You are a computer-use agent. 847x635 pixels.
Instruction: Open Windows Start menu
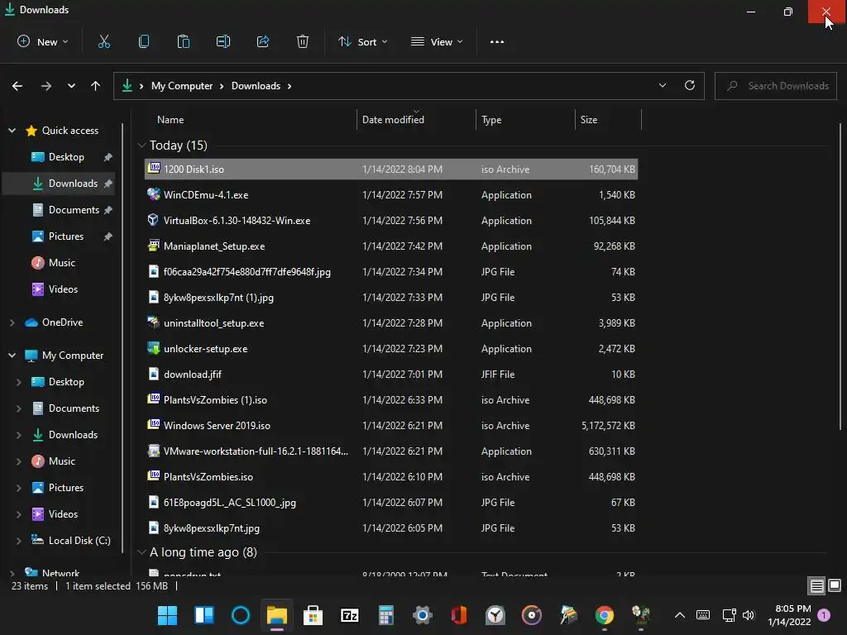pyautogui.click(x=167, y=615)
